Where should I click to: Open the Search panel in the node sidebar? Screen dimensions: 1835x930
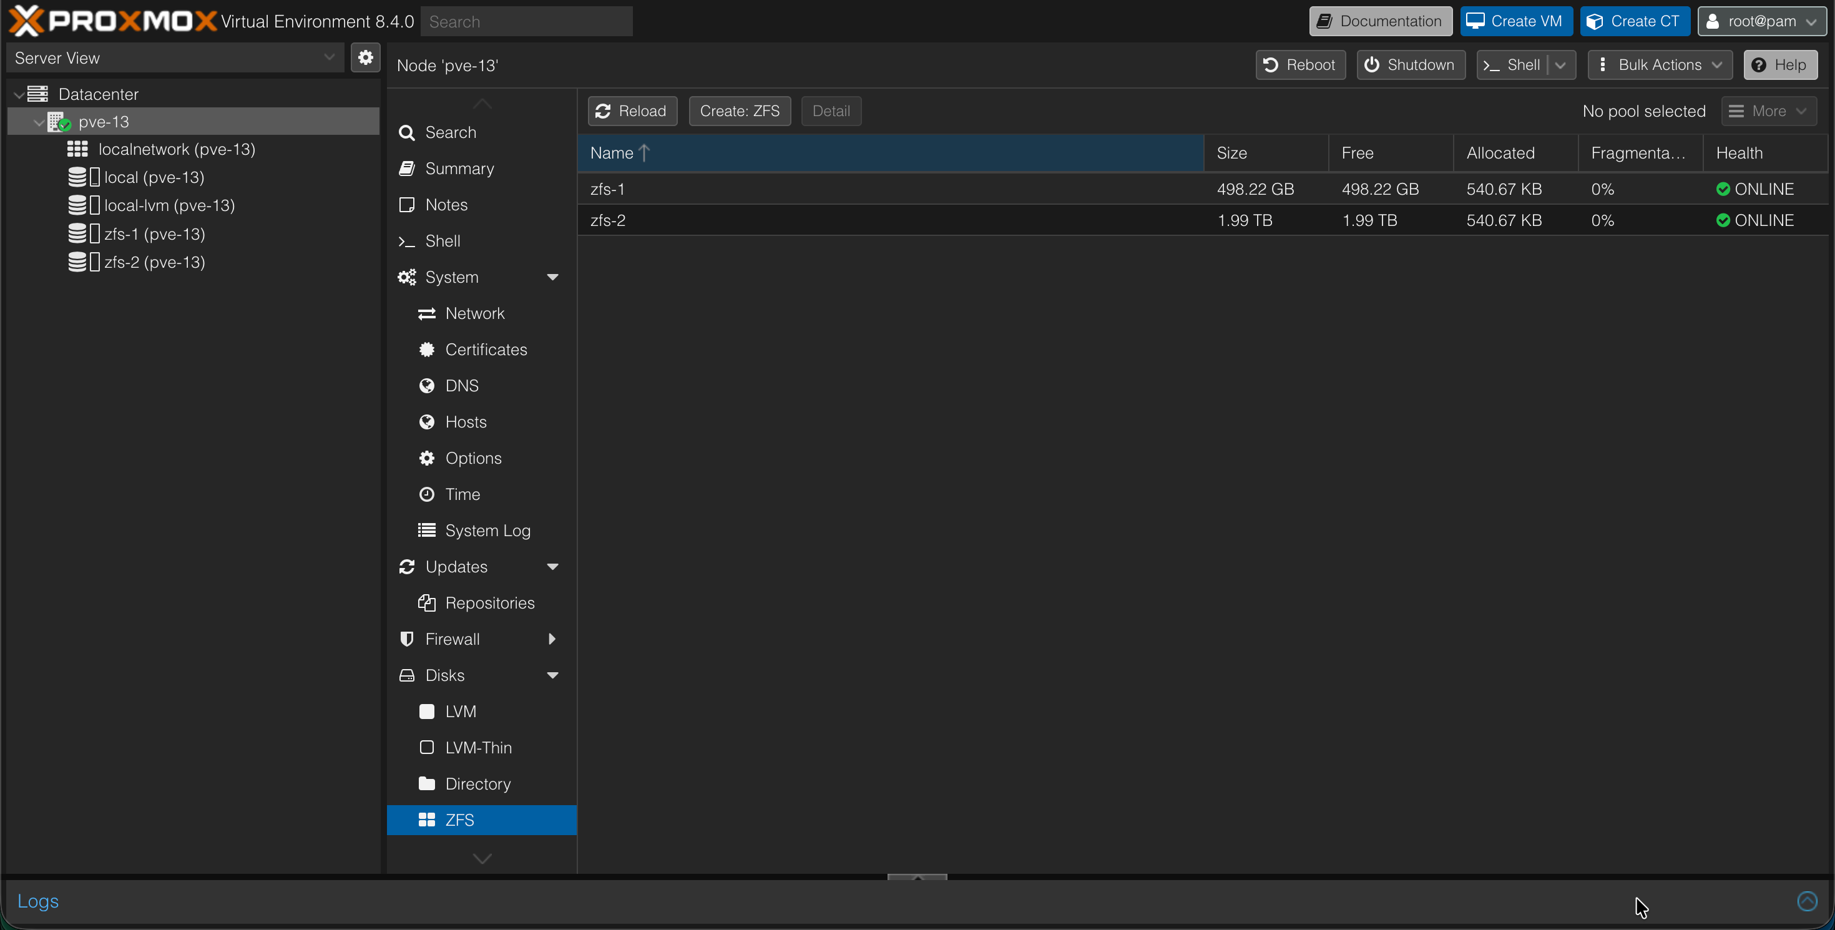449,132
